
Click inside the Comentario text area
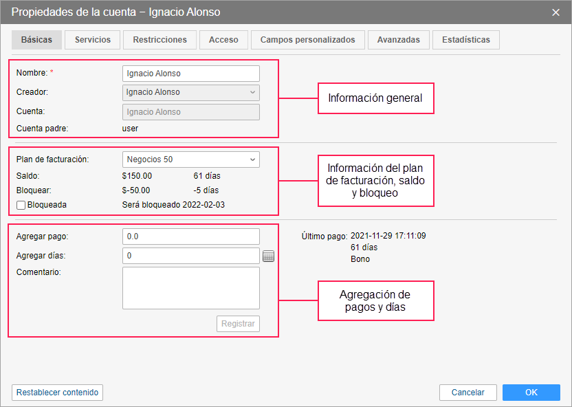pyautogui.click(x=190, y=288)
